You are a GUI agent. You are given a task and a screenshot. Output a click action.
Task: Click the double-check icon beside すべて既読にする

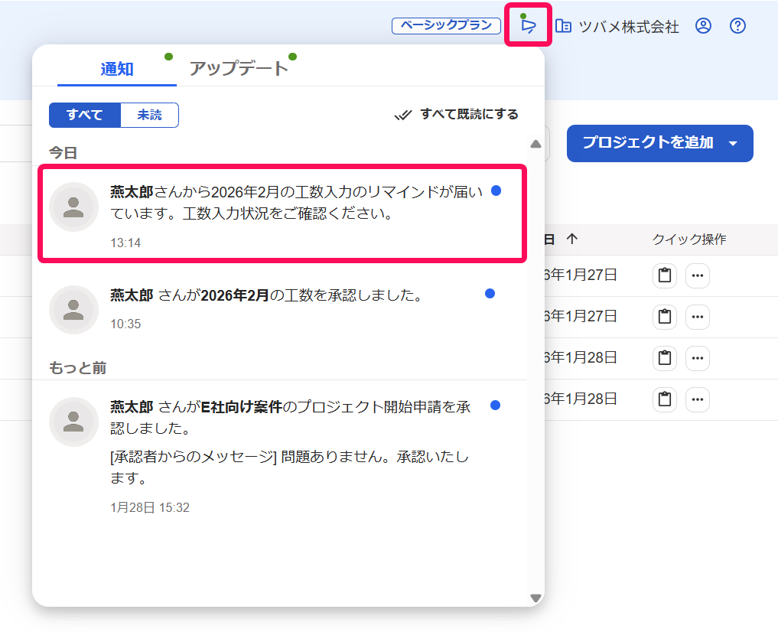click(403, 115)
